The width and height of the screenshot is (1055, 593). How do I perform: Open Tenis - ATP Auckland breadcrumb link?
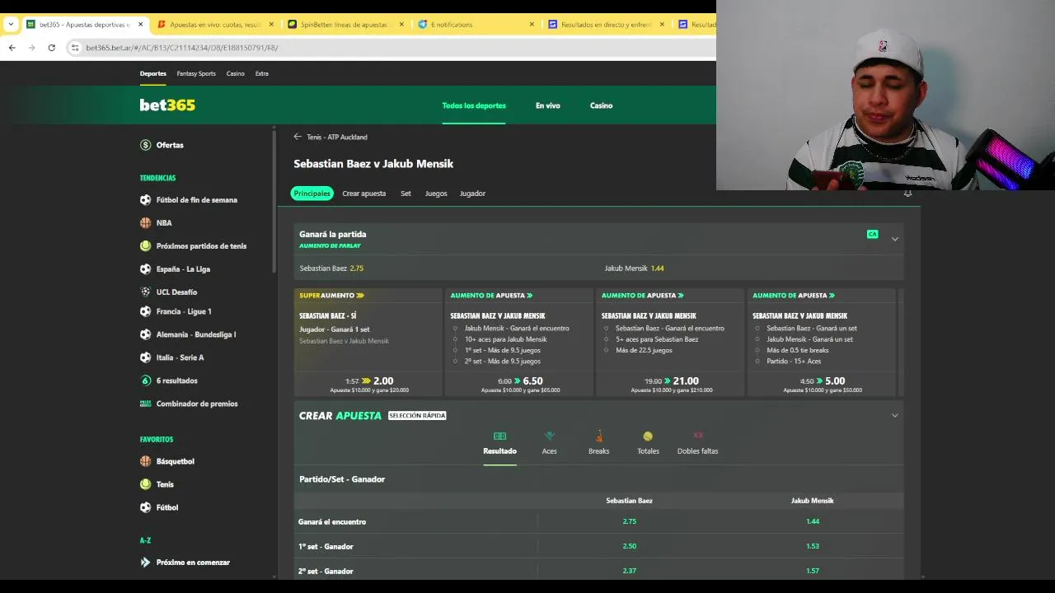click(x=337, y=138)
